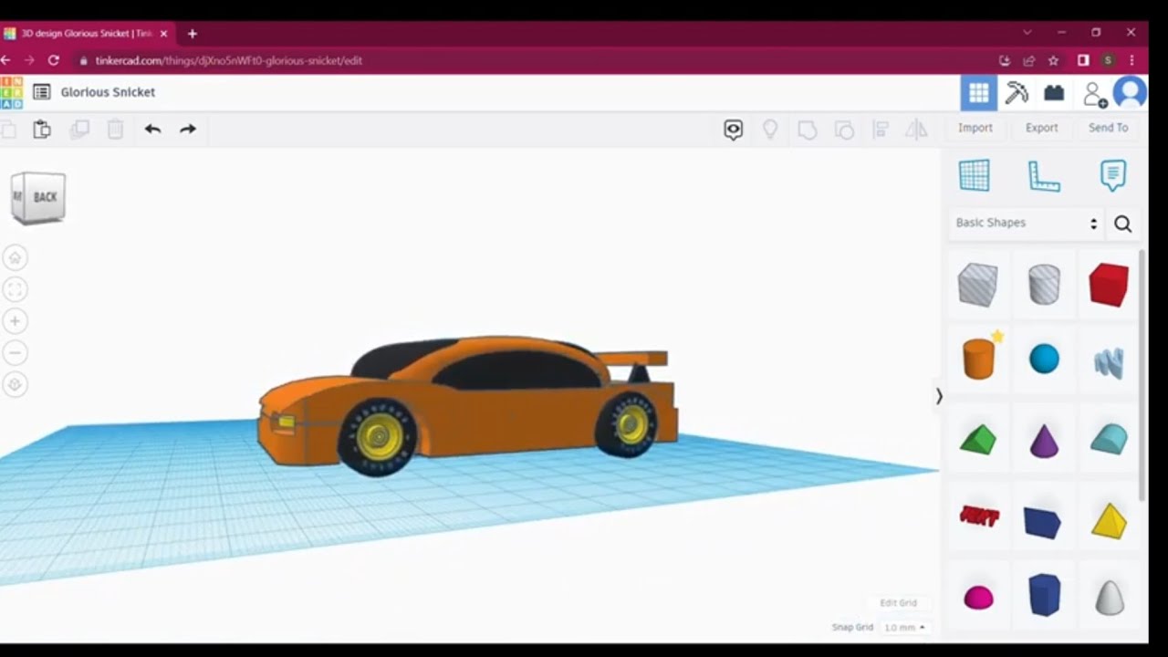Screen dimensions: 1168x657
Task: Choose the dark blue Wedge shape
Action: 1042,522
